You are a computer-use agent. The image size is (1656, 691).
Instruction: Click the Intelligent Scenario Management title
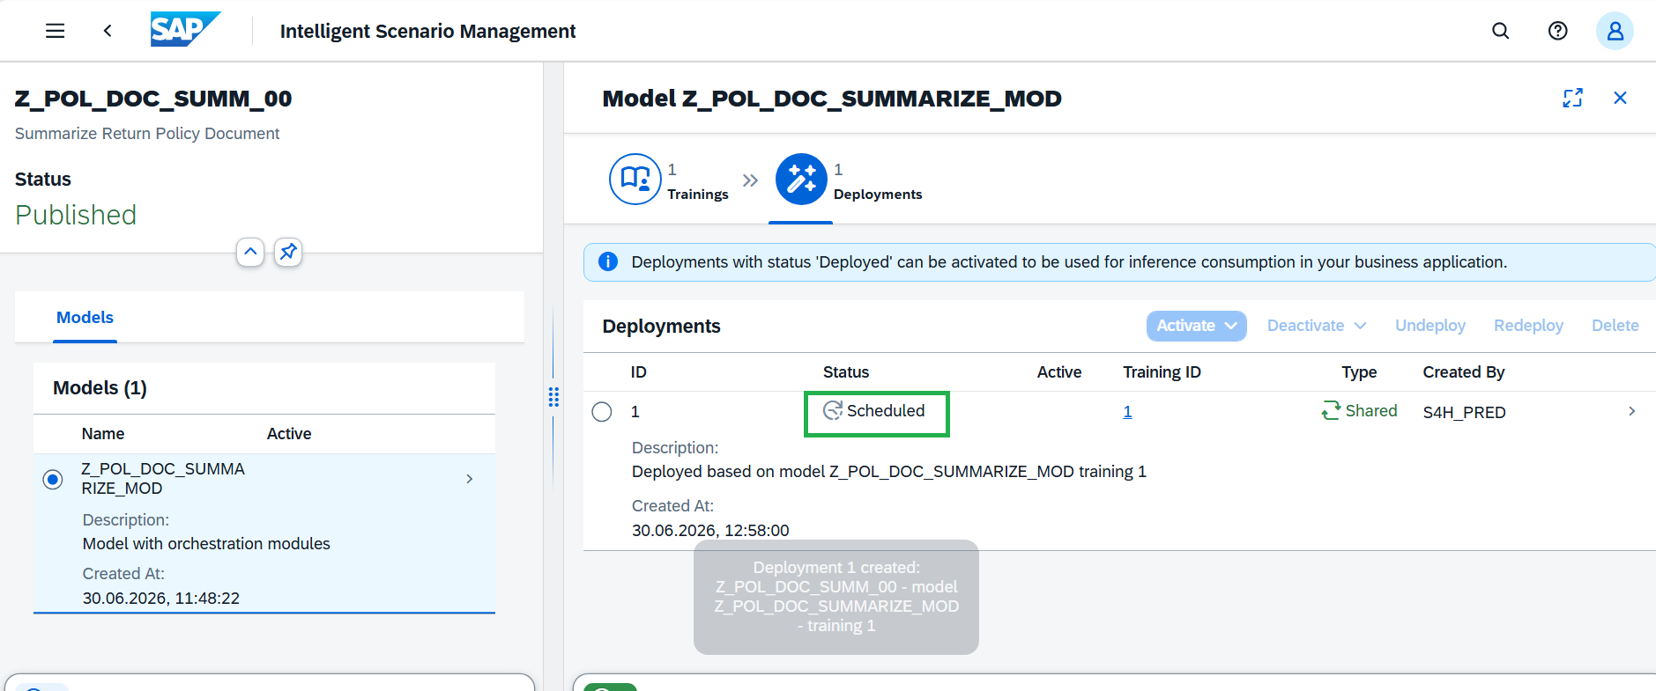427,31
